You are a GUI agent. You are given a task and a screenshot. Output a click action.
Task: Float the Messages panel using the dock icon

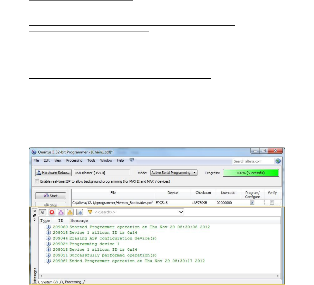pyautogui.click(x=35, y=215)
